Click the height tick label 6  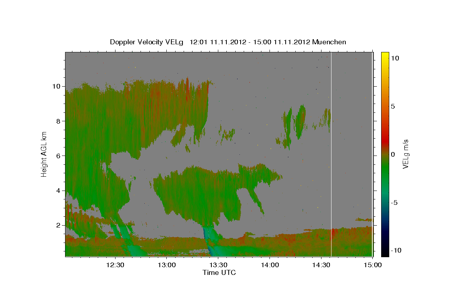[x=58, y=156]
